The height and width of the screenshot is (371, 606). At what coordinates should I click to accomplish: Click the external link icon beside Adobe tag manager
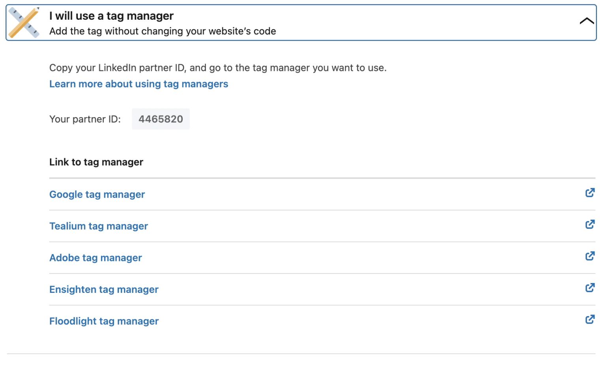click(590, 256)
